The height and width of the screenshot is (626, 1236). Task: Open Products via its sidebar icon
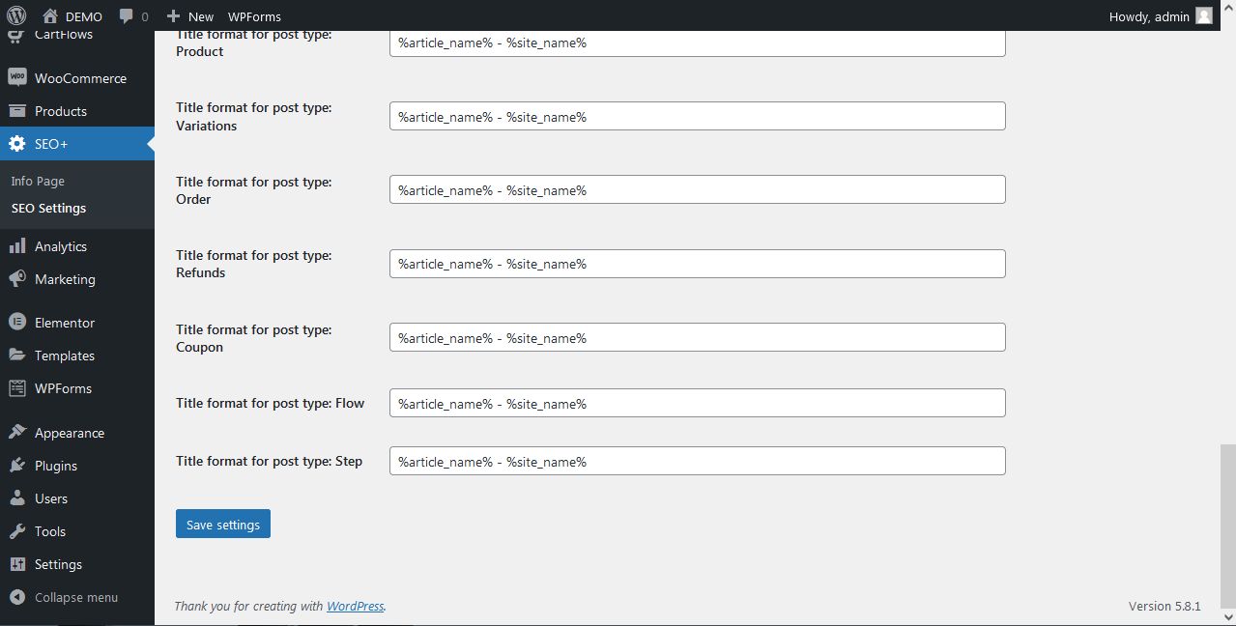tap(16, 111)
